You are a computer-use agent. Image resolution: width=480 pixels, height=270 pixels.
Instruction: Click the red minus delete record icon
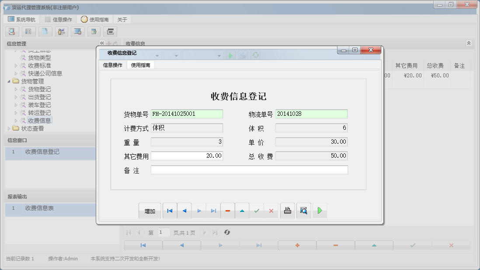227,210
